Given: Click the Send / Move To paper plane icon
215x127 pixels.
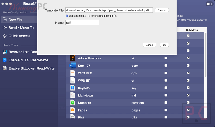Looking at the screenshot, I should click(5, 28).
